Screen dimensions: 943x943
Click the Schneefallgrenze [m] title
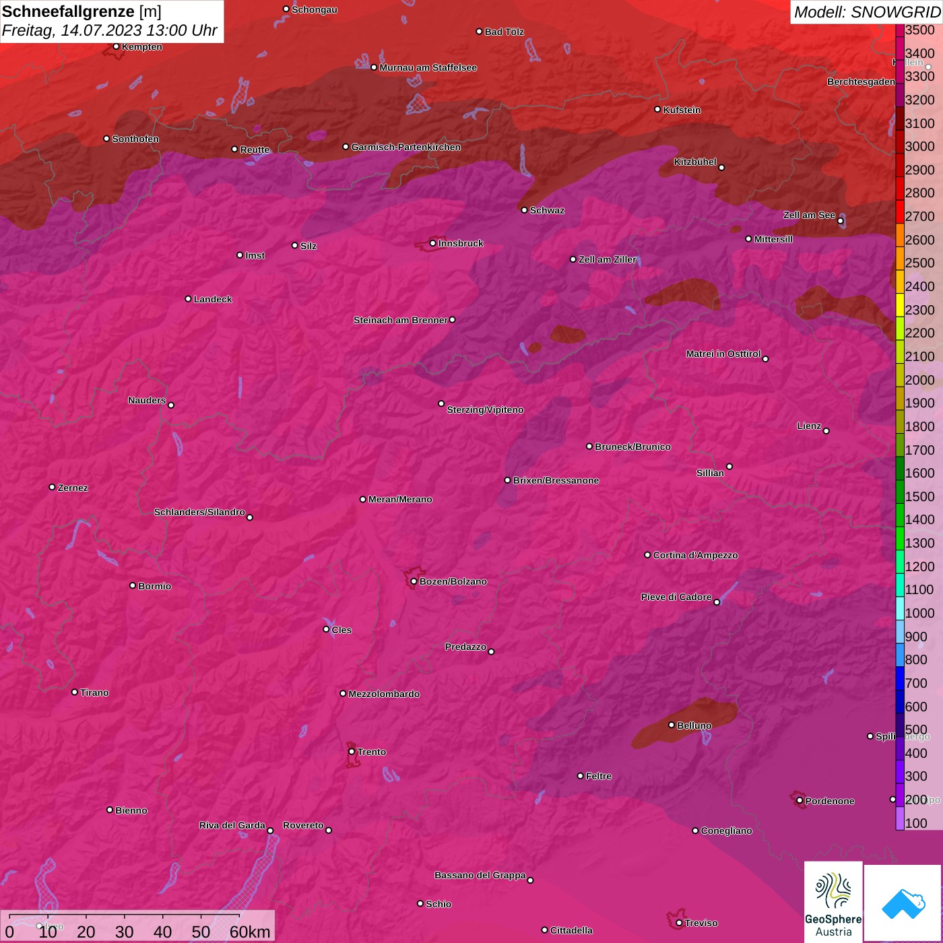click(x=82, y=12)
